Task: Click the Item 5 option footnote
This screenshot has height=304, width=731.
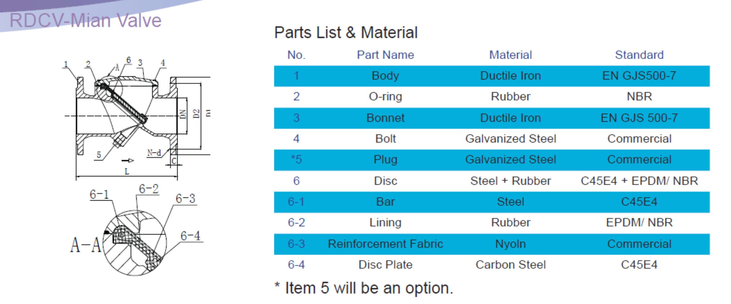Action: (364, 288)
